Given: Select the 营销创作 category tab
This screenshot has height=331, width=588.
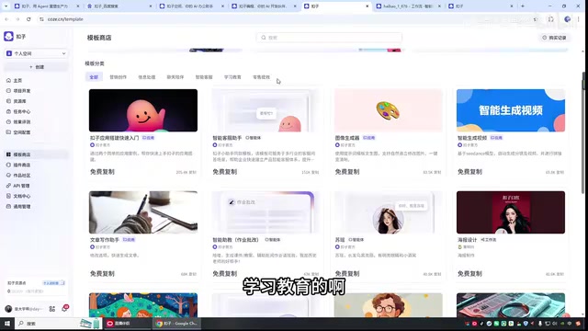Looking at the screenshot, I should pos(119,77).
